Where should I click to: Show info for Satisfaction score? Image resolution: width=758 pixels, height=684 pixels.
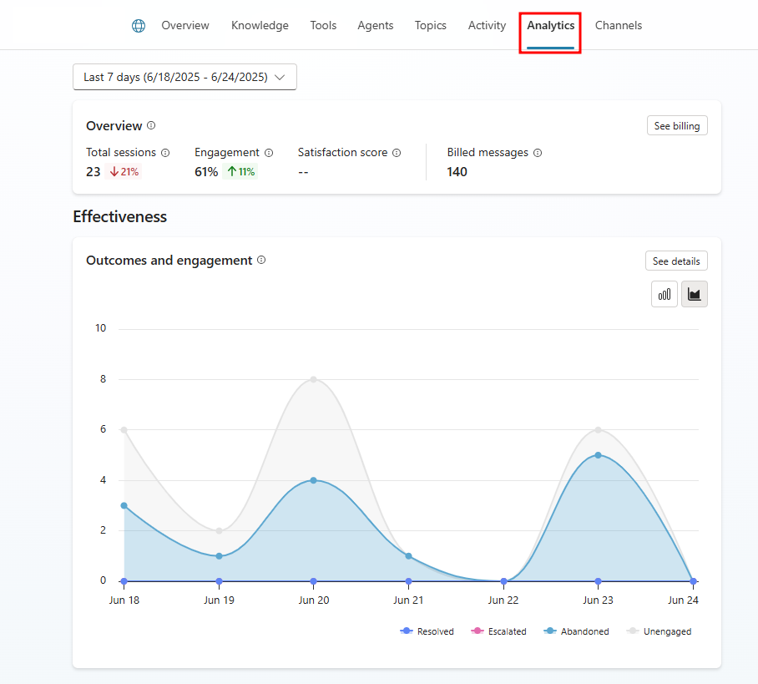(397, 153)
